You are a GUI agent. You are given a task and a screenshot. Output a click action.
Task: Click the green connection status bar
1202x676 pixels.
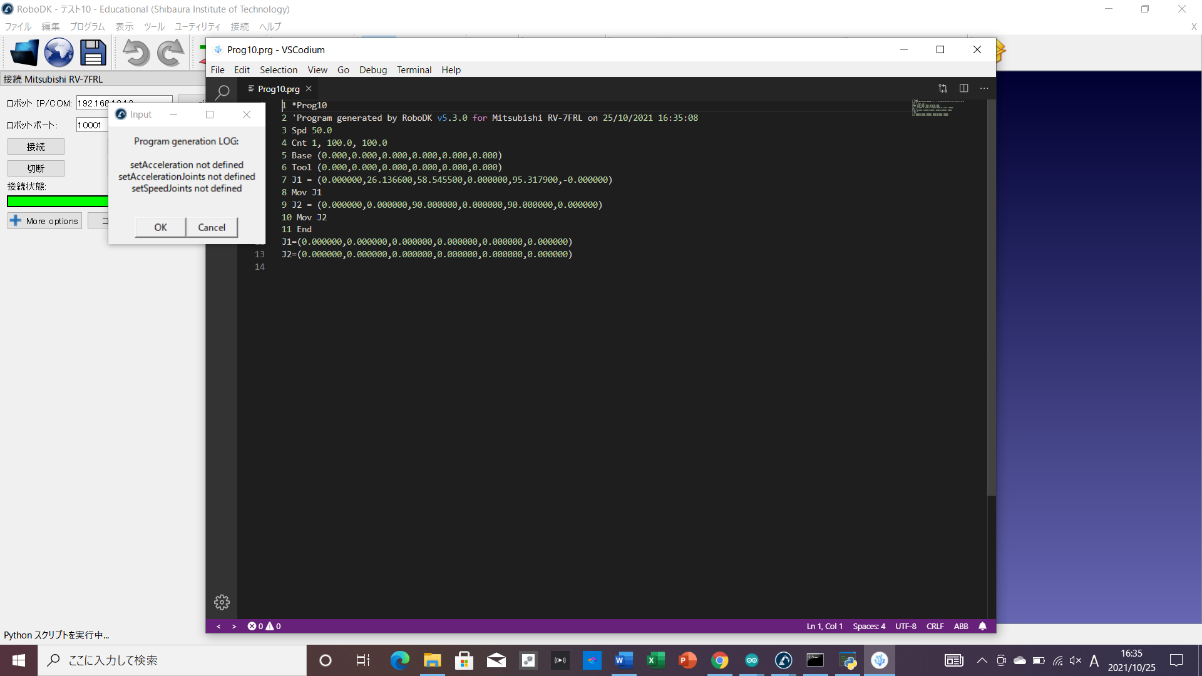click(x=57, y=201)
